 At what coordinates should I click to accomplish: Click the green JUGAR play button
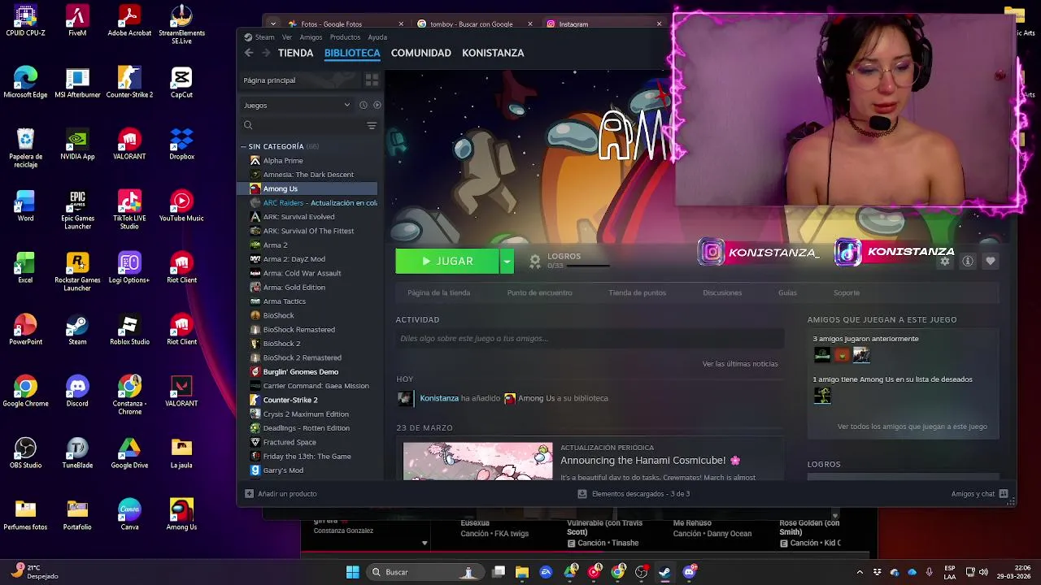coord(446,261)
